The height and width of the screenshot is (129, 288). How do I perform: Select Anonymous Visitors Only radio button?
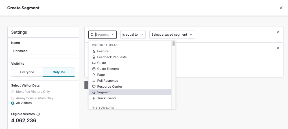pos(13,98)
